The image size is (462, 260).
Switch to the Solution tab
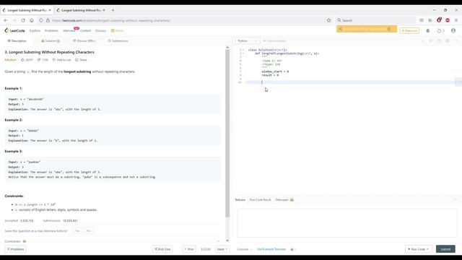pos(51,41)
